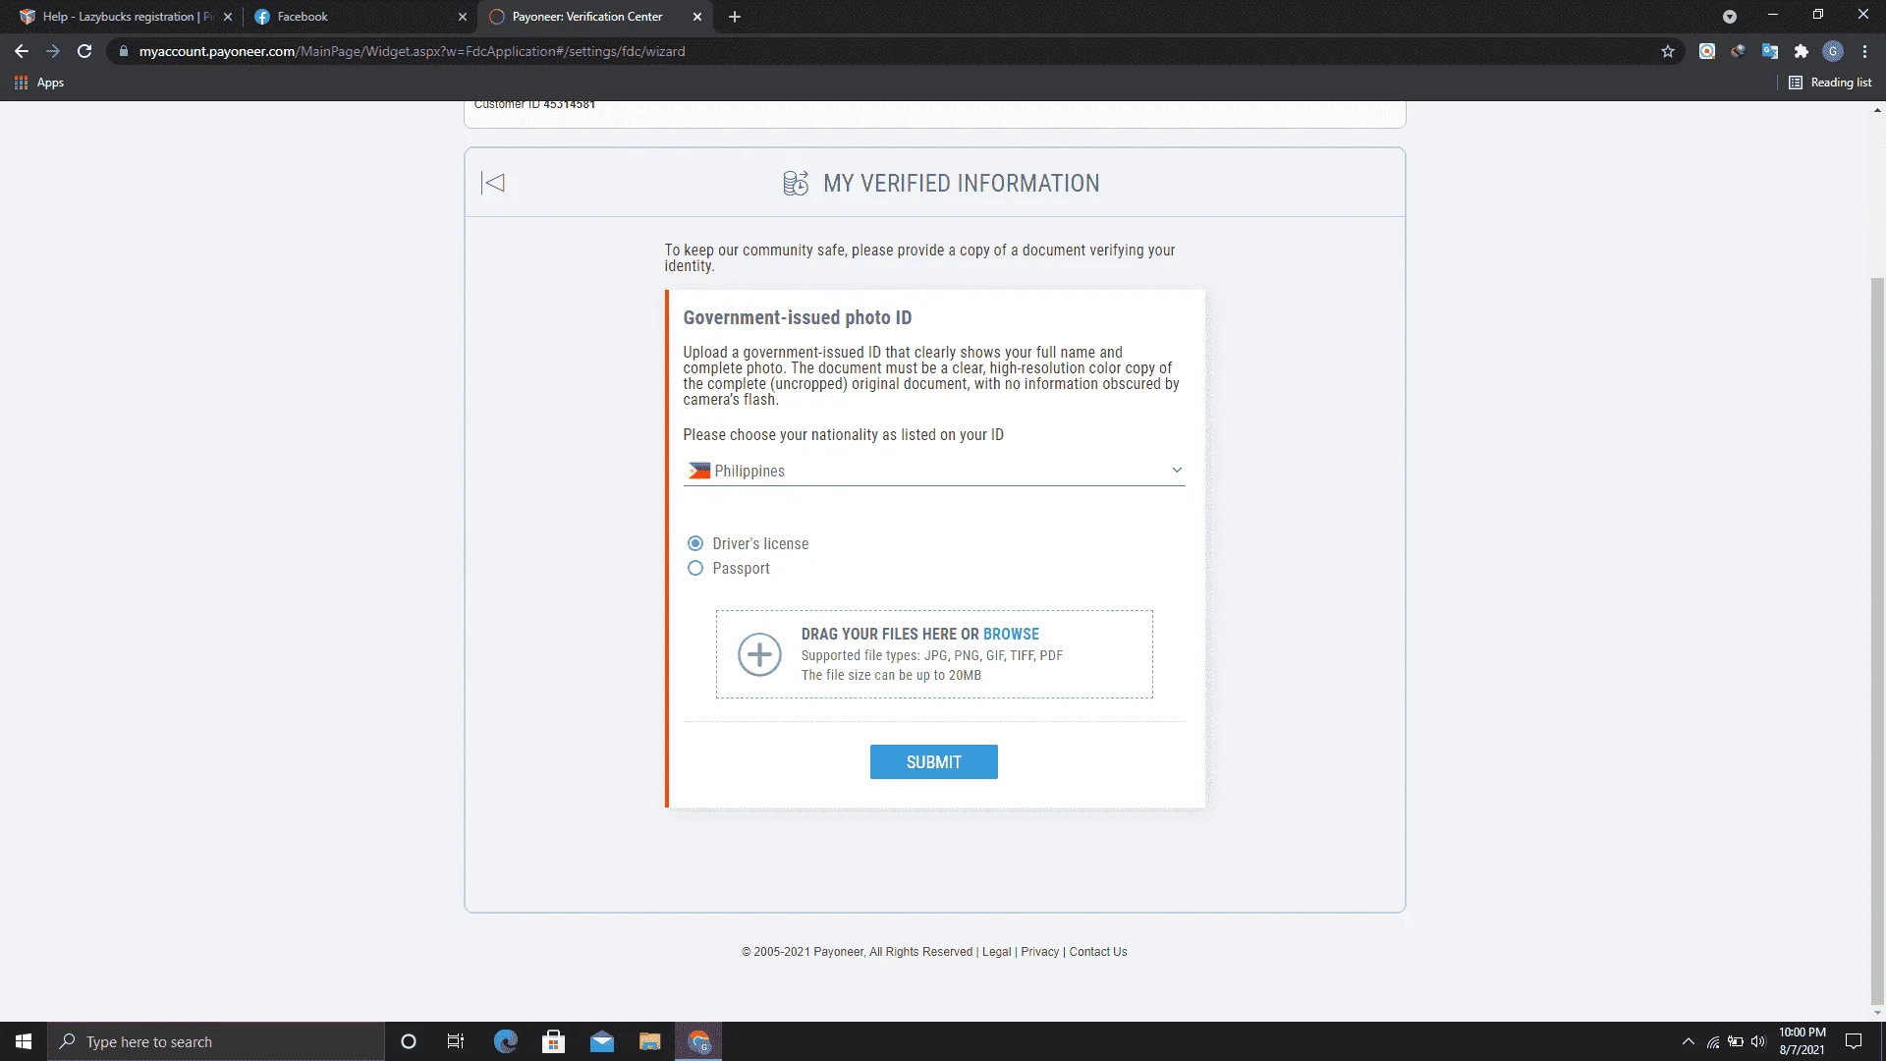Open File Explorer from taskbar
Screen dimensions: 1886x1061
pyautogui.click(x=650, y=1041)
